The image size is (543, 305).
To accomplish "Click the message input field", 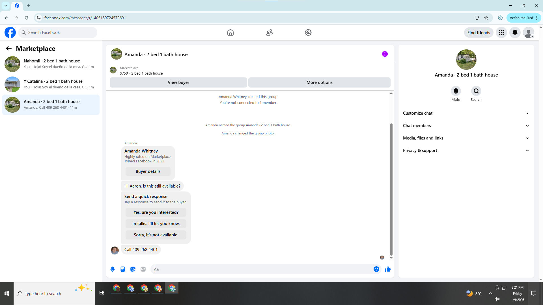I will pyautogui.click(x=263, y=269).
